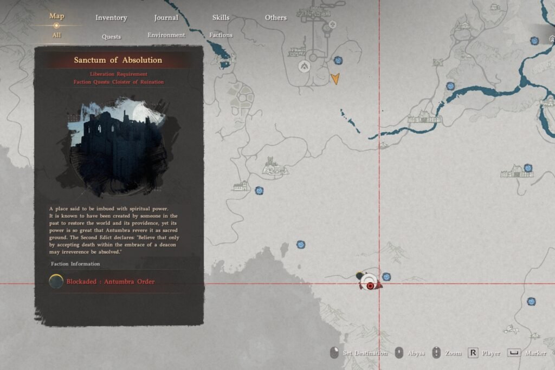Open the Journal menu
Viewport: 555px width, 370px height.
tap(165, 18)
